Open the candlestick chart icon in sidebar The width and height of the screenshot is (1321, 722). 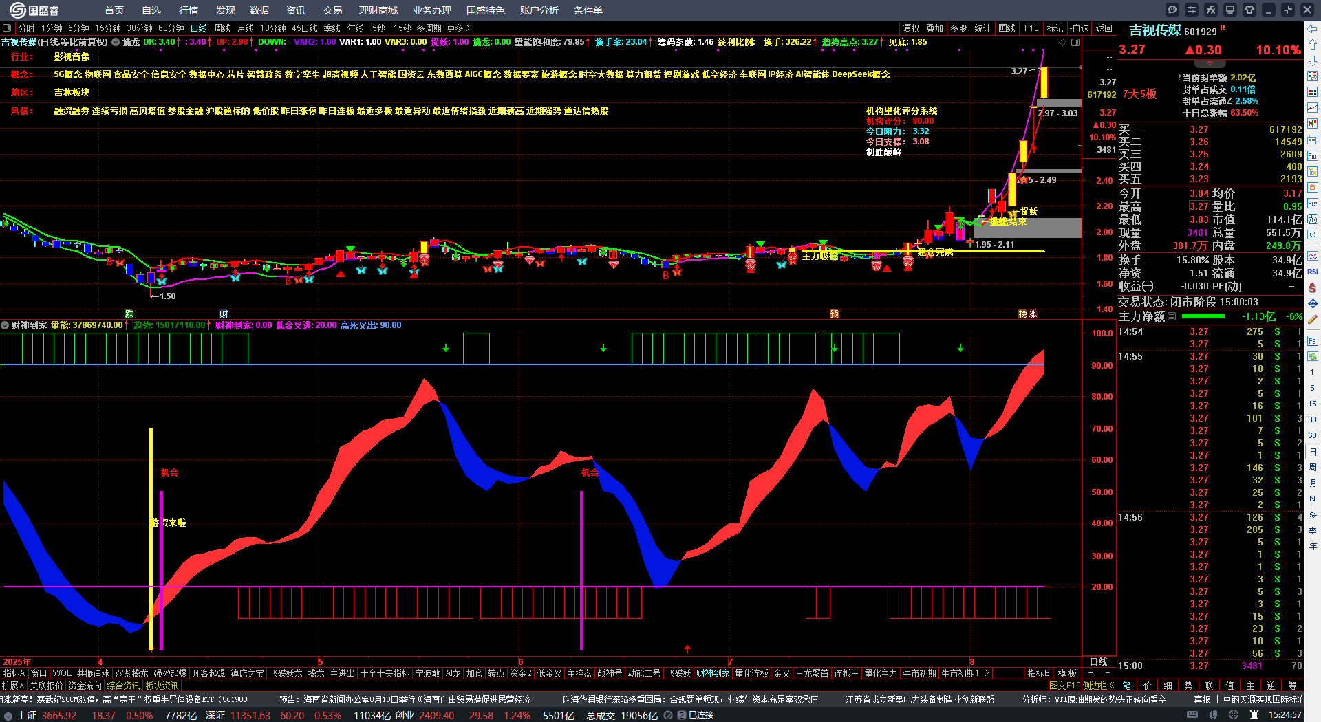1313,124
